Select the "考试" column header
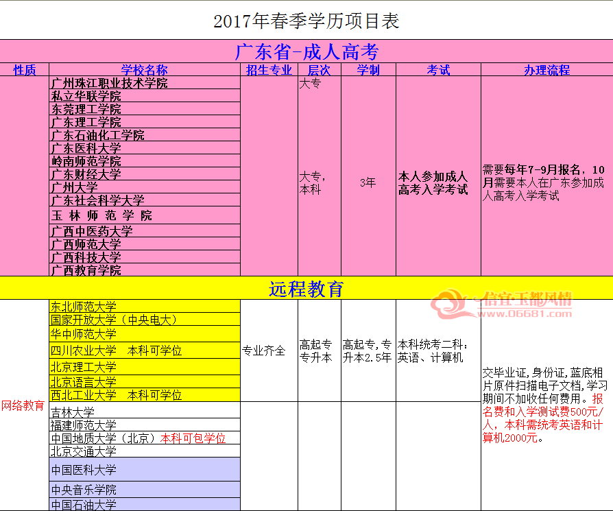This screenshot has height=511, width=613. [x=438, y=70]
